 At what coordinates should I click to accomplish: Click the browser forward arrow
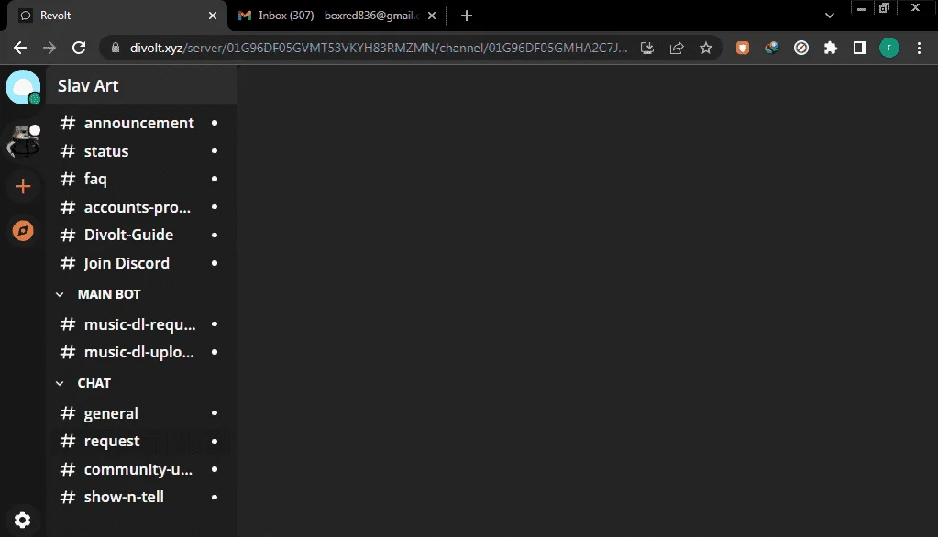(49, 48)
